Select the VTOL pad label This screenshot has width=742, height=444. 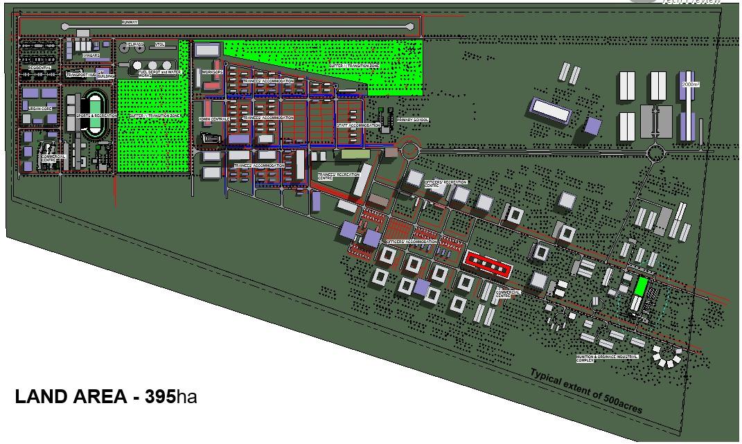[x=160, y=44]
